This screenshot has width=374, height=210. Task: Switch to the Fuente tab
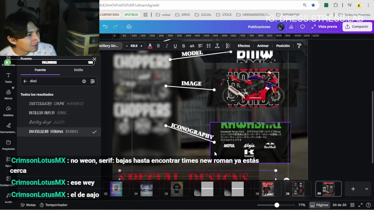pyautogui.click(x=40, y=70)
